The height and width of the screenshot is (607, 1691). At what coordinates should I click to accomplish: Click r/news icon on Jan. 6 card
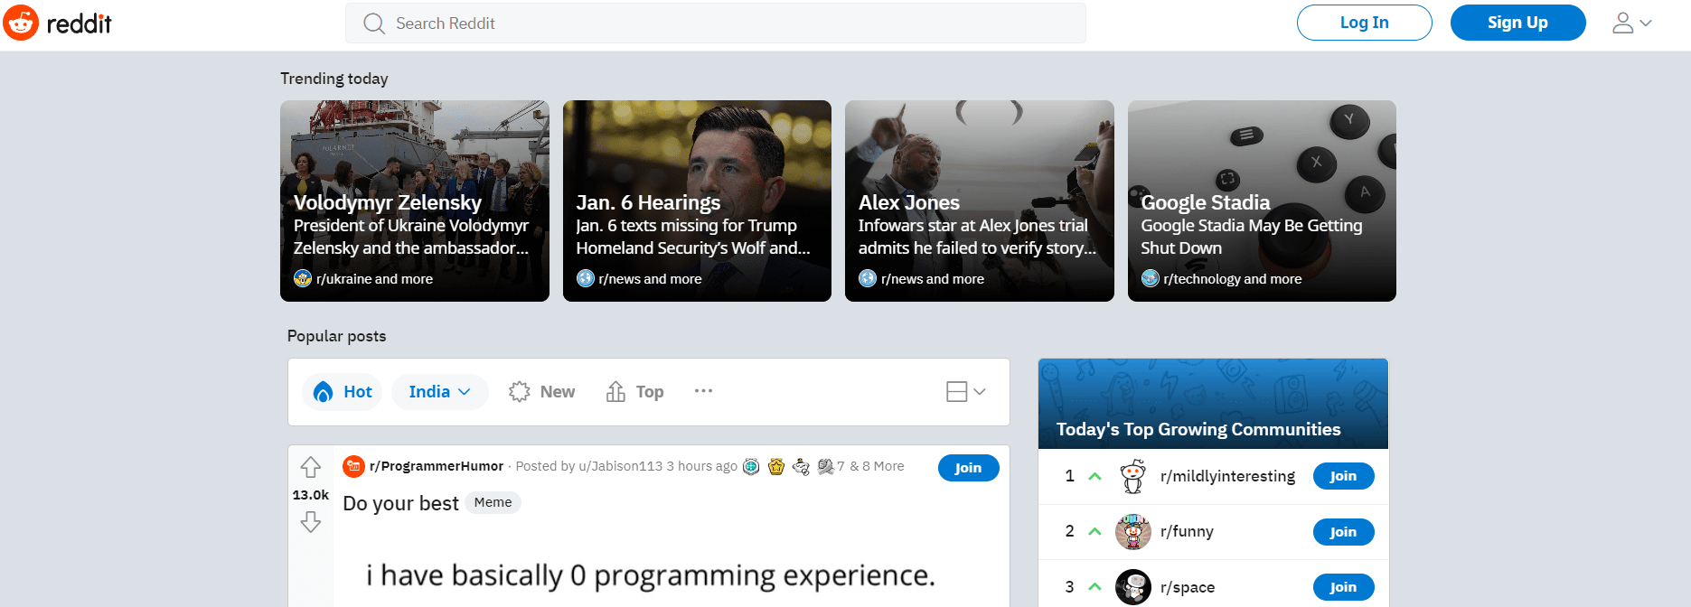click(x=586, y=278)
